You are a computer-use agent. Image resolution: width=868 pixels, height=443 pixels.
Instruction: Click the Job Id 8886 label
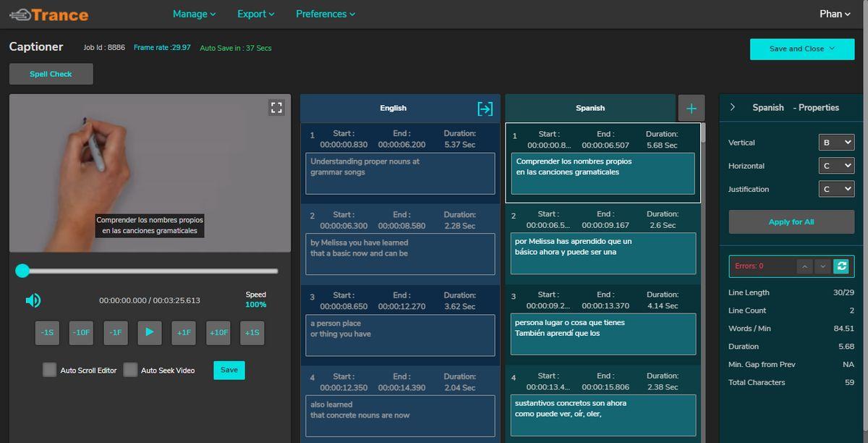[104, 48]
